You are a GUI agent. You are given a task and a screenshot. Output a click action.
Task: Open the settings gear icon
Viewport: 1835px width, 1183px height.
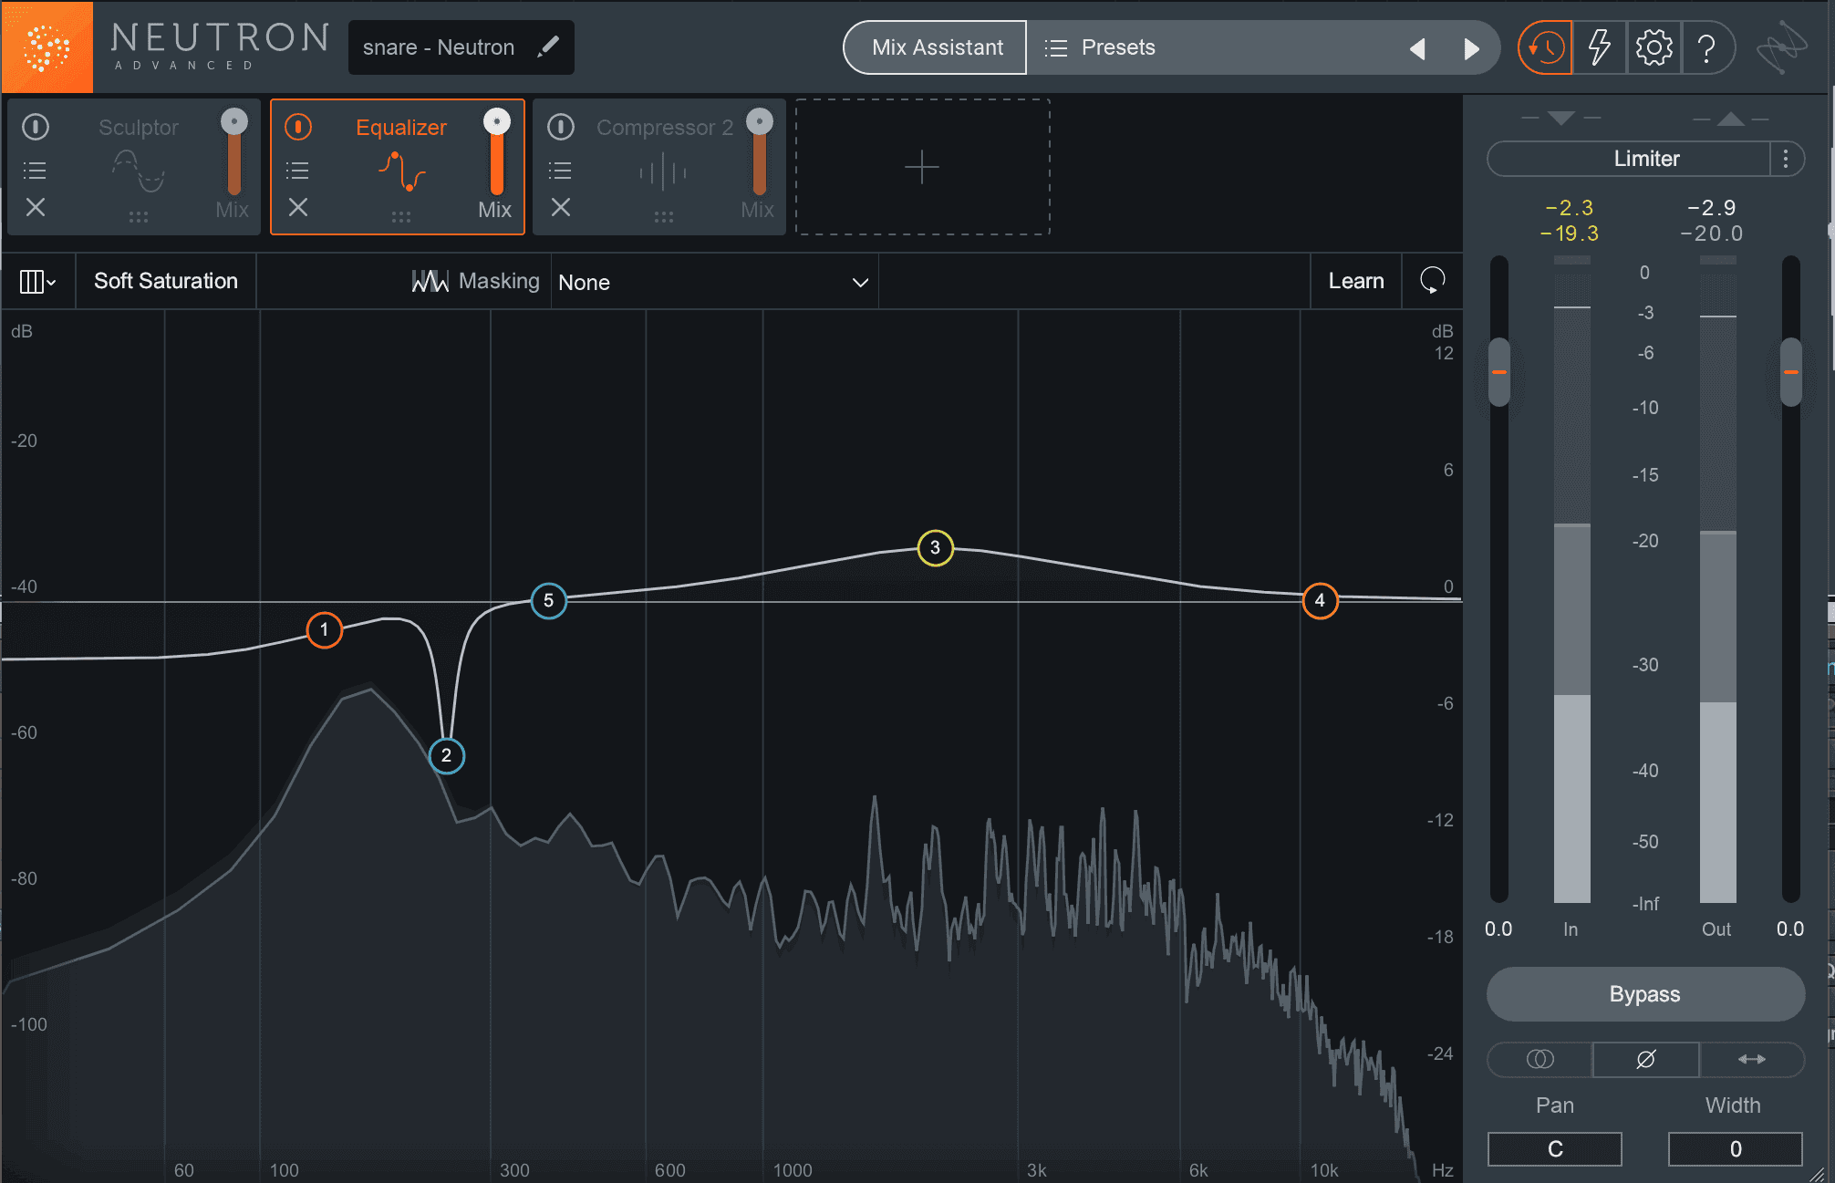click(x=1654, y=47)
